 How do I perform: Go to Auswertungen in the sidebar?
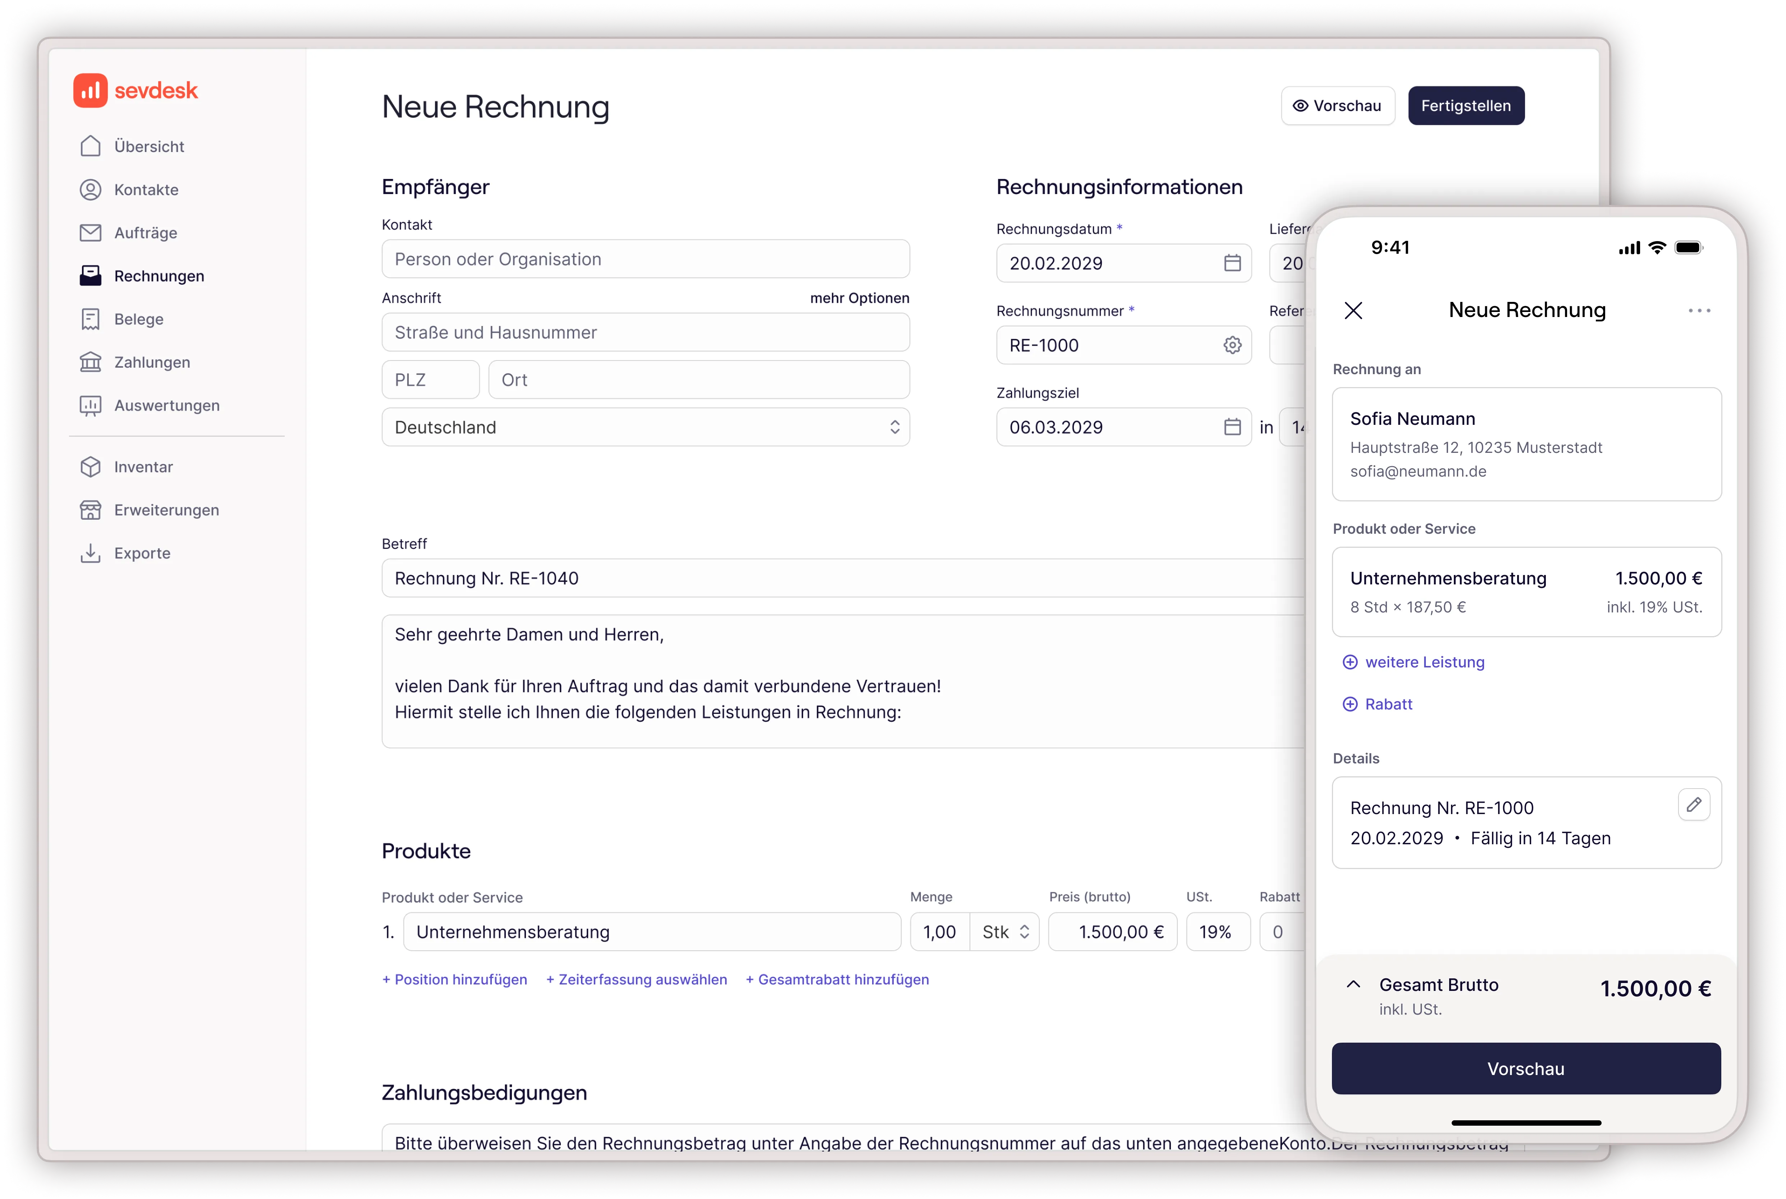[166, 406]
